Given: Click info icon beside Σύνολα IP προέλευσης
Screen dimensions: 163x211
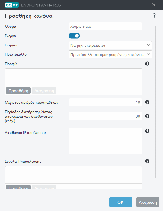Looking at the screenshot, I should [x=147, y=161].
